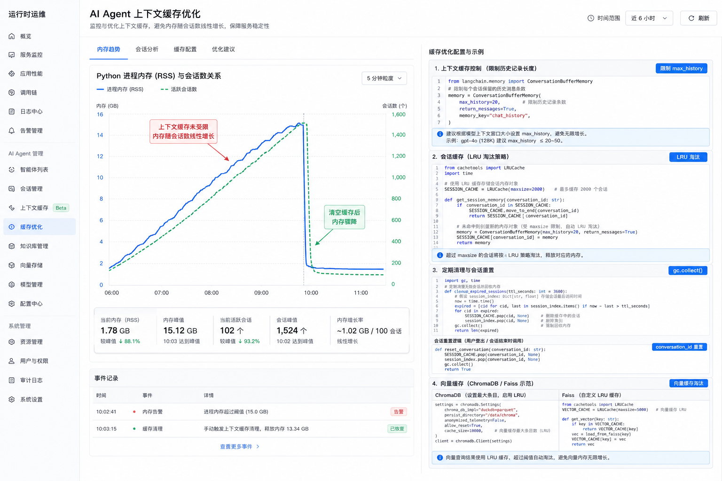Click the 会话管理 icon
The image size is (722, 481).
click(12, 189)
